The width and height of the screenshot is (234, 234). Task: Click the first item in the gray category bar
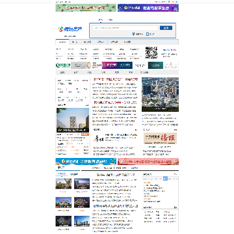[62, 73]
